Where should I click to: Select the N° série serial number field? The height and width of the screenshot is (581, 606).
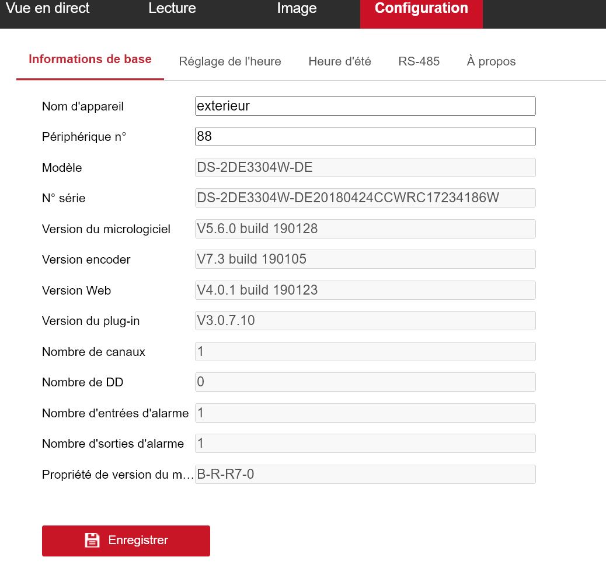(365, 198)
